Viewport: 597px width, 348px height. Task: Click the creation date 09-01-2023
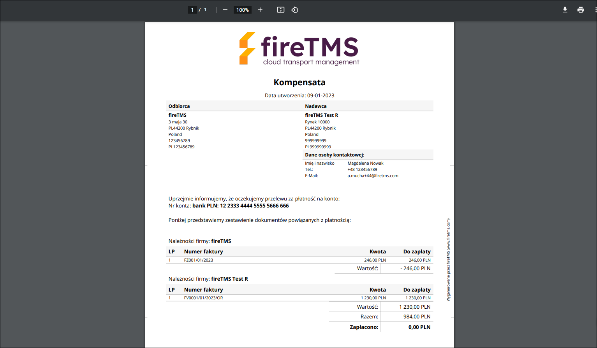[x=321, y=95]
